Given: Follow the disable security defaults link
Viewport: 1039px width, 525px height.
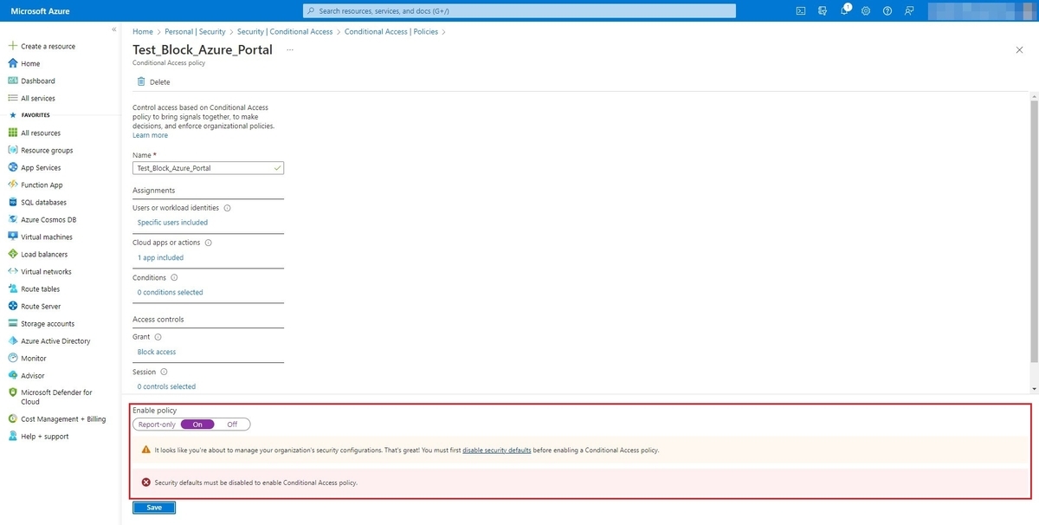Looking at the screenshot, I should (497, 450).
